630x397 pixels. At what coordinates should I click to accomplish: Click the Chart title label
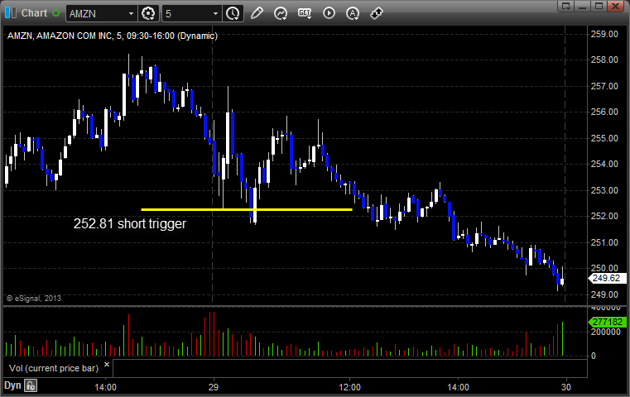click(x=34, y=13)
